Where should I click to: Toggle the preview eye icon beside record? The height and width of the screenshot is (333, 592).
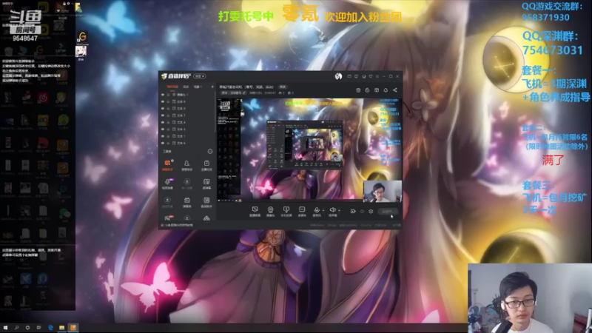pos(362,212)
